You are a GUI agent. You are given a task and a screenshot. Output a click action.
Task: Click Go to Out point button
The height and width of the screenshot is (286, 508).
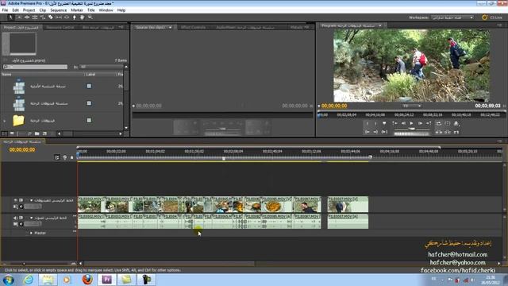coord(375,132)
